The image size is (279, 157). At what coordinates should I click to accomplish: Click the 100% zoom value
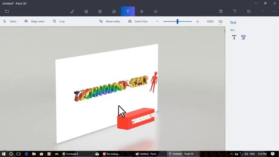(x=210, y=21)
